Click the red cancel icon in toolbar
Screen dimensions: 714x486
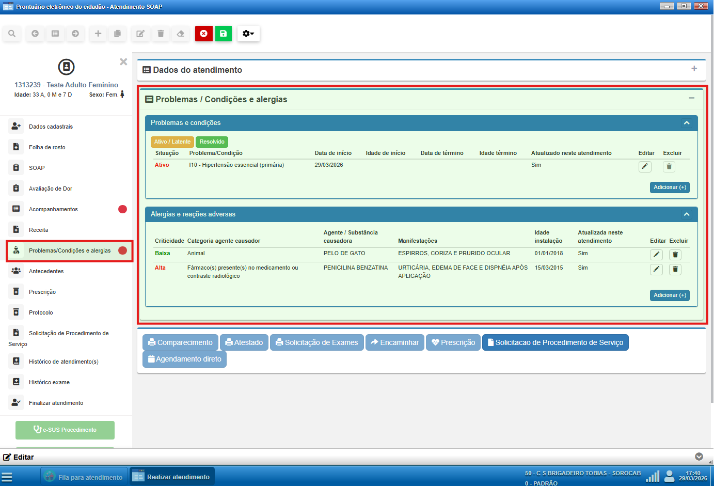[x=204, y=34]
